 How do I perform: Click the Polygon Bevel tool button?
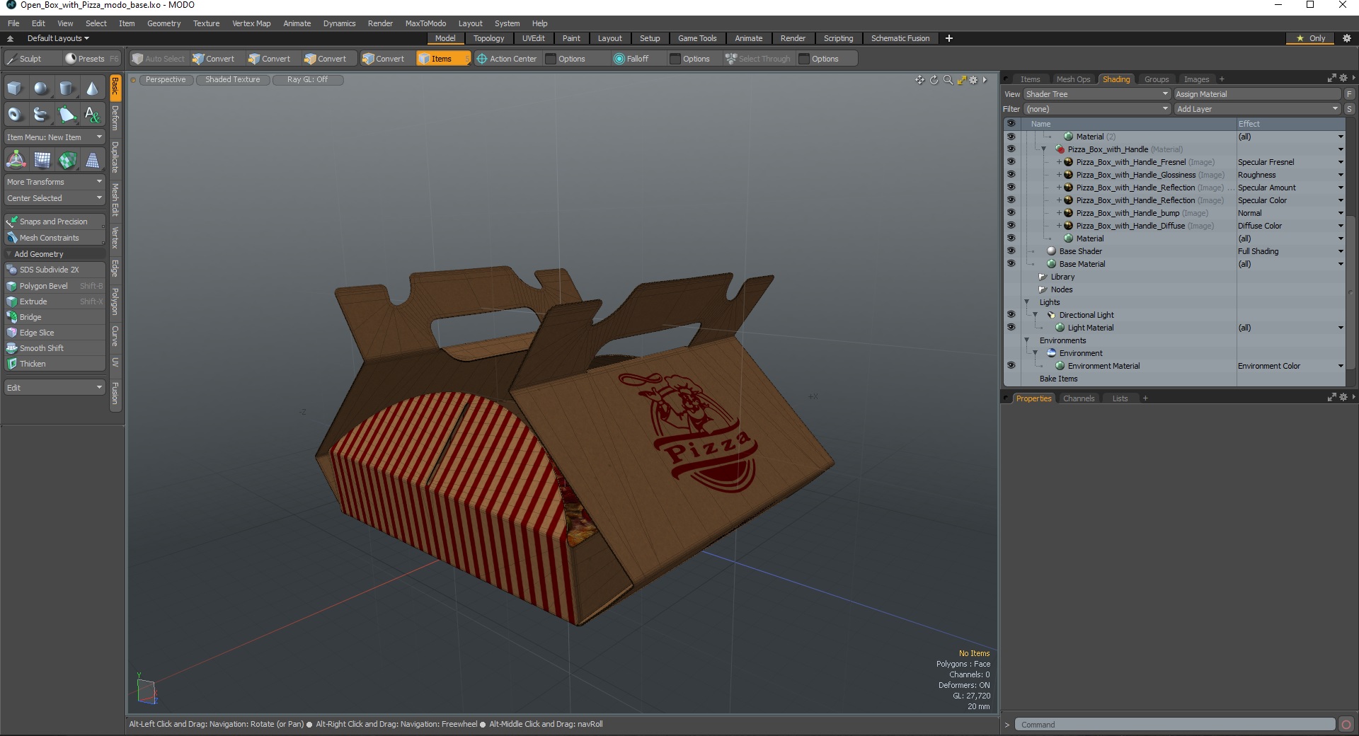click(55, 286)
